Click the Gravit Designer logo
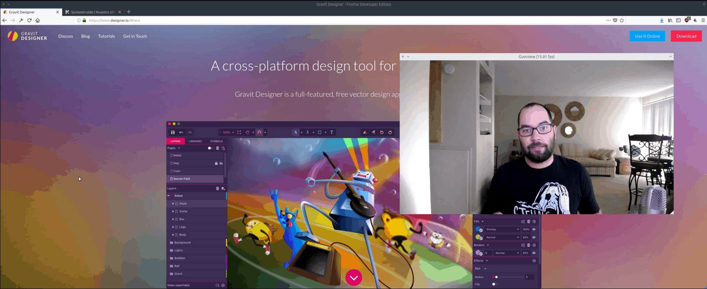This screenshot has width=707, height=289. [x=27, y=36]
